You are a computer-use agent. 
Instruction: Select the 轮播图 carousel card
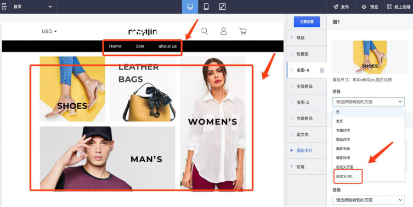307,54
